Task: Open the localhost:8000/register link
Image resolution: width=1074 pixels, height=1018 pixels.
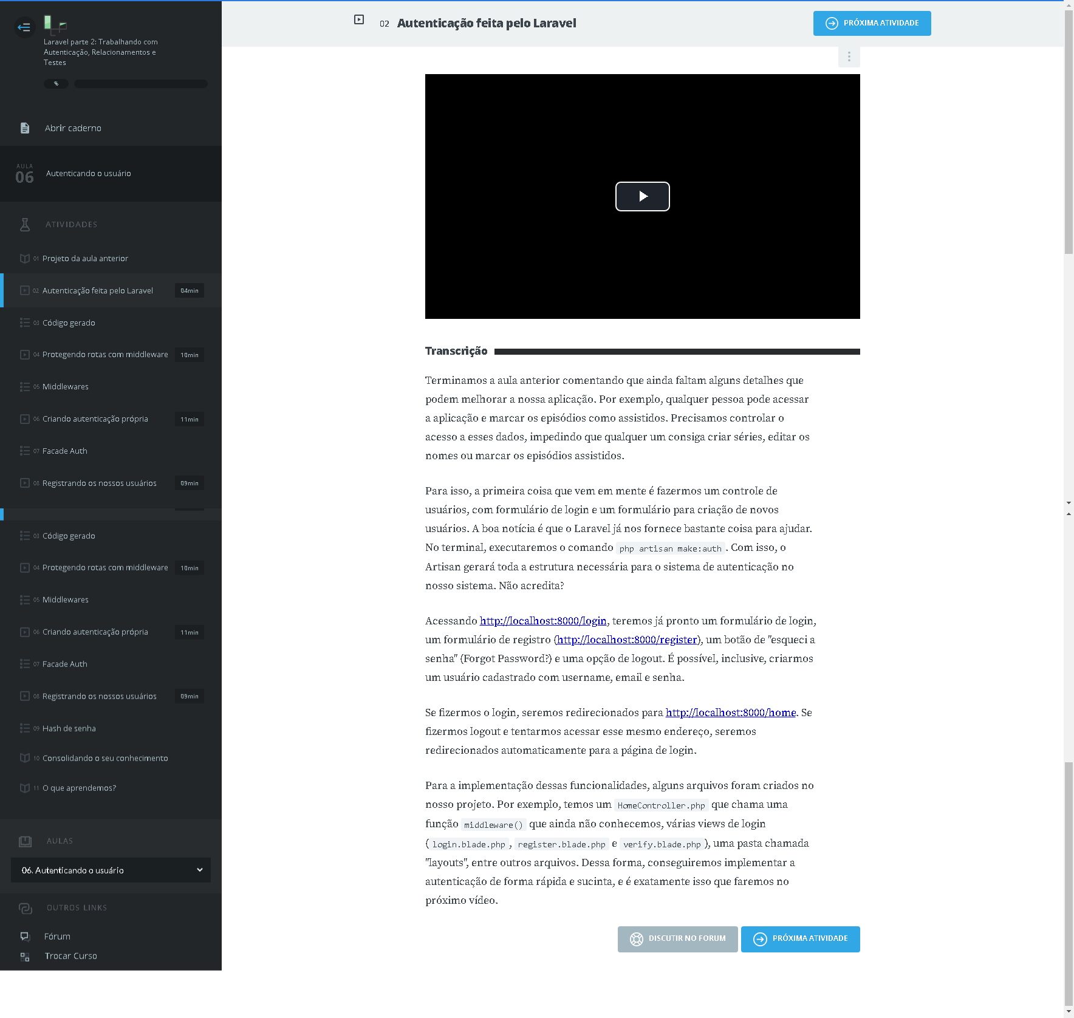Action: 627,640
